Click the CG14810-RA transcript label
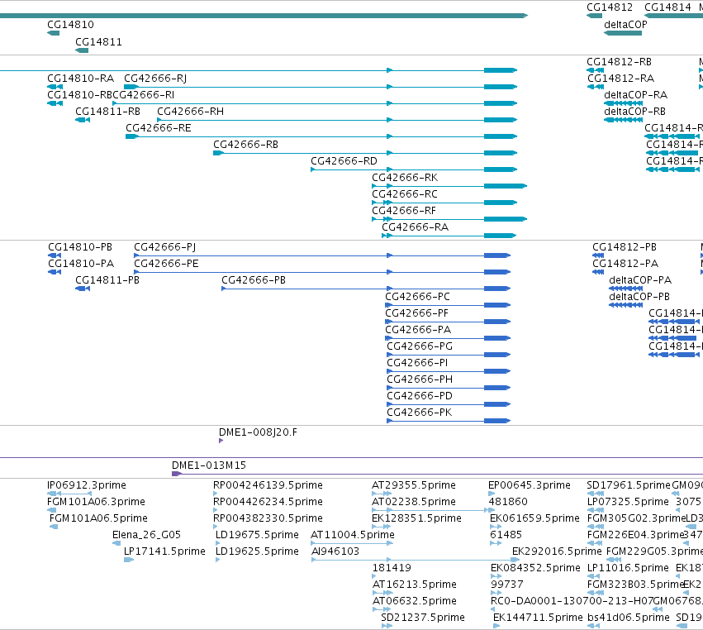 pos(81,79)
